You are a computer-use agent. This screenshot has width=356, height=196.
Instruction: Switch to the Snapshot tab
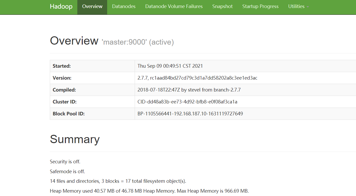coord(222,6)
